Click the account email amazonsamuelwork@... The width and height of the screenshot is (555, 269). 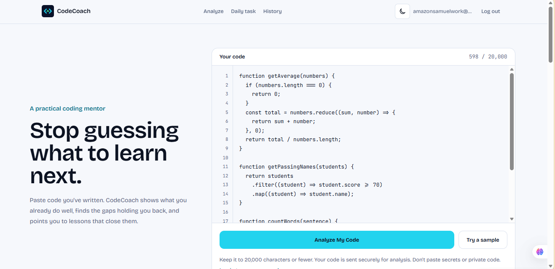[442, 11]
